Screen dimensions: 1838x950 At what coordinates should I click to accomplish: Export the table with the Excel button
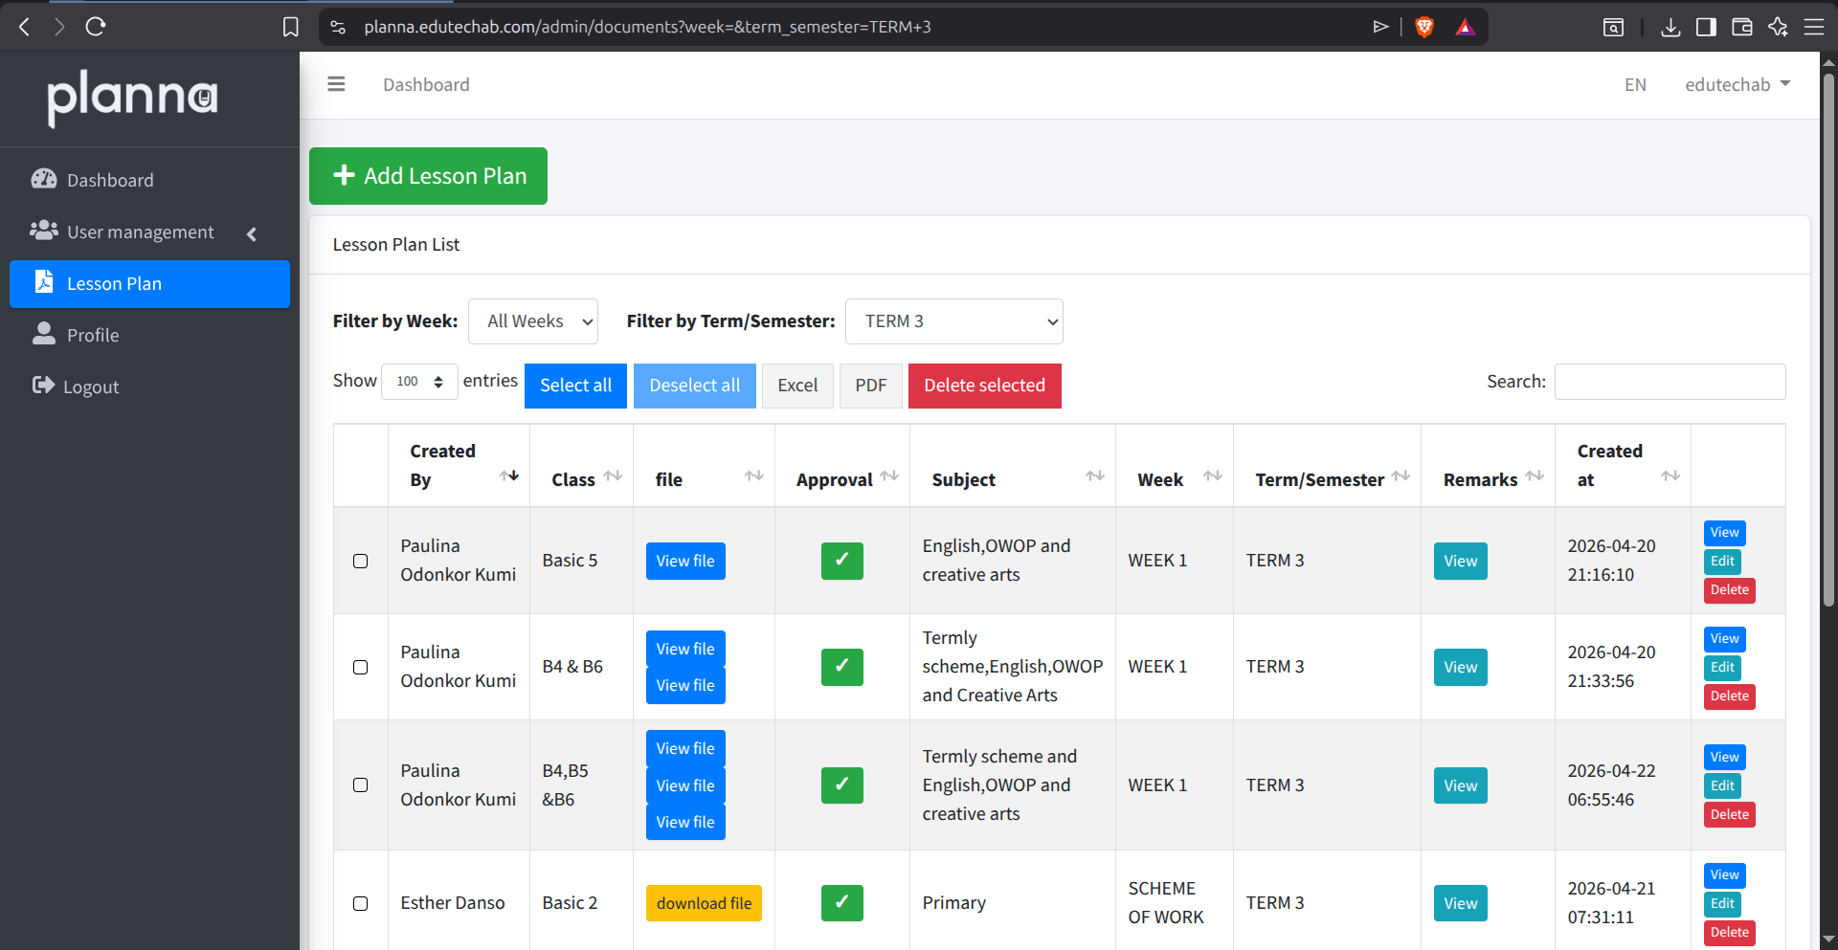tap(797, 386)
